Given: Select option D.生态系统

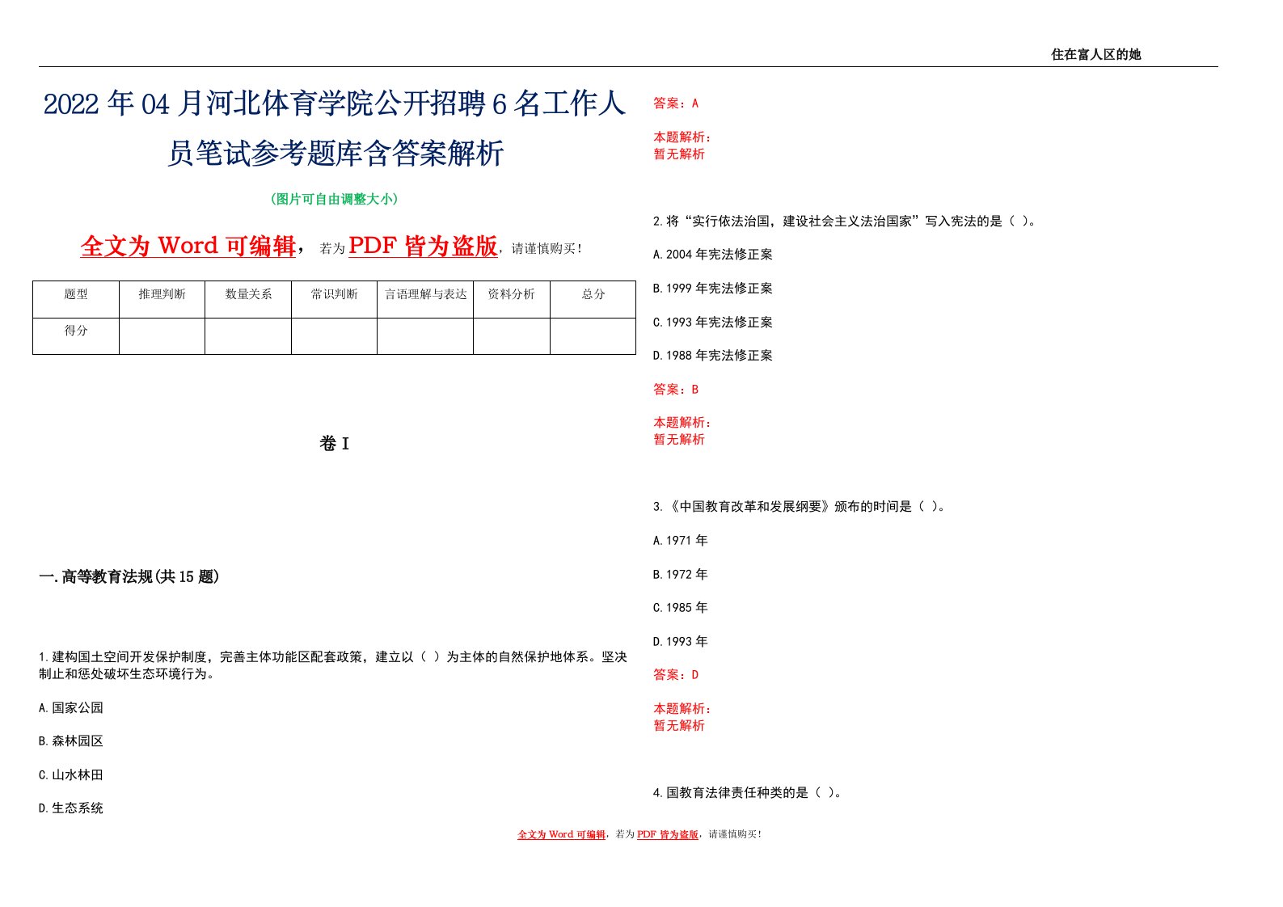Looking at the screenshot, I should pos(71,808).
